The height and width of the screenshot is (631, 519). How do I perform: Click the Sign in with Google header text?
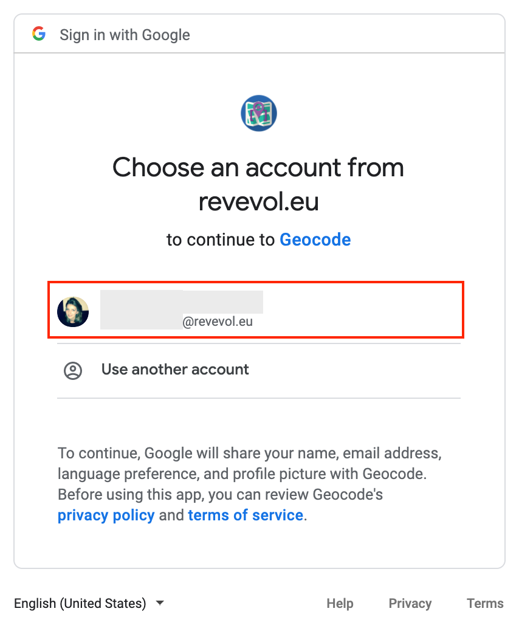pyautogui.click(x=125, y=35)
